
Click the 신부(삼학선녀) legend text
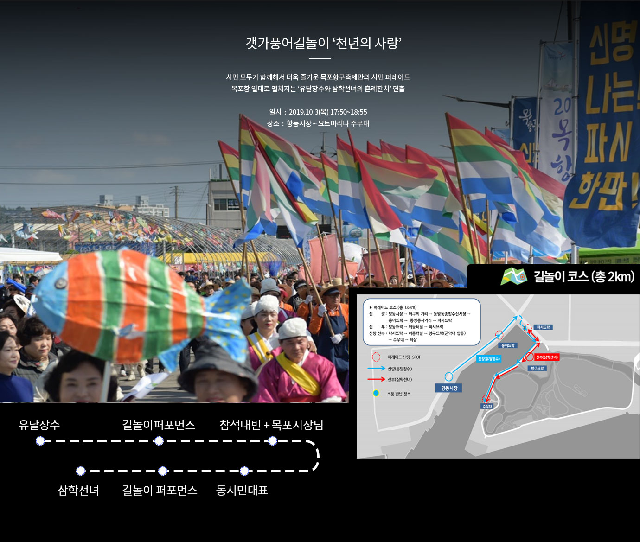(400, 379)
